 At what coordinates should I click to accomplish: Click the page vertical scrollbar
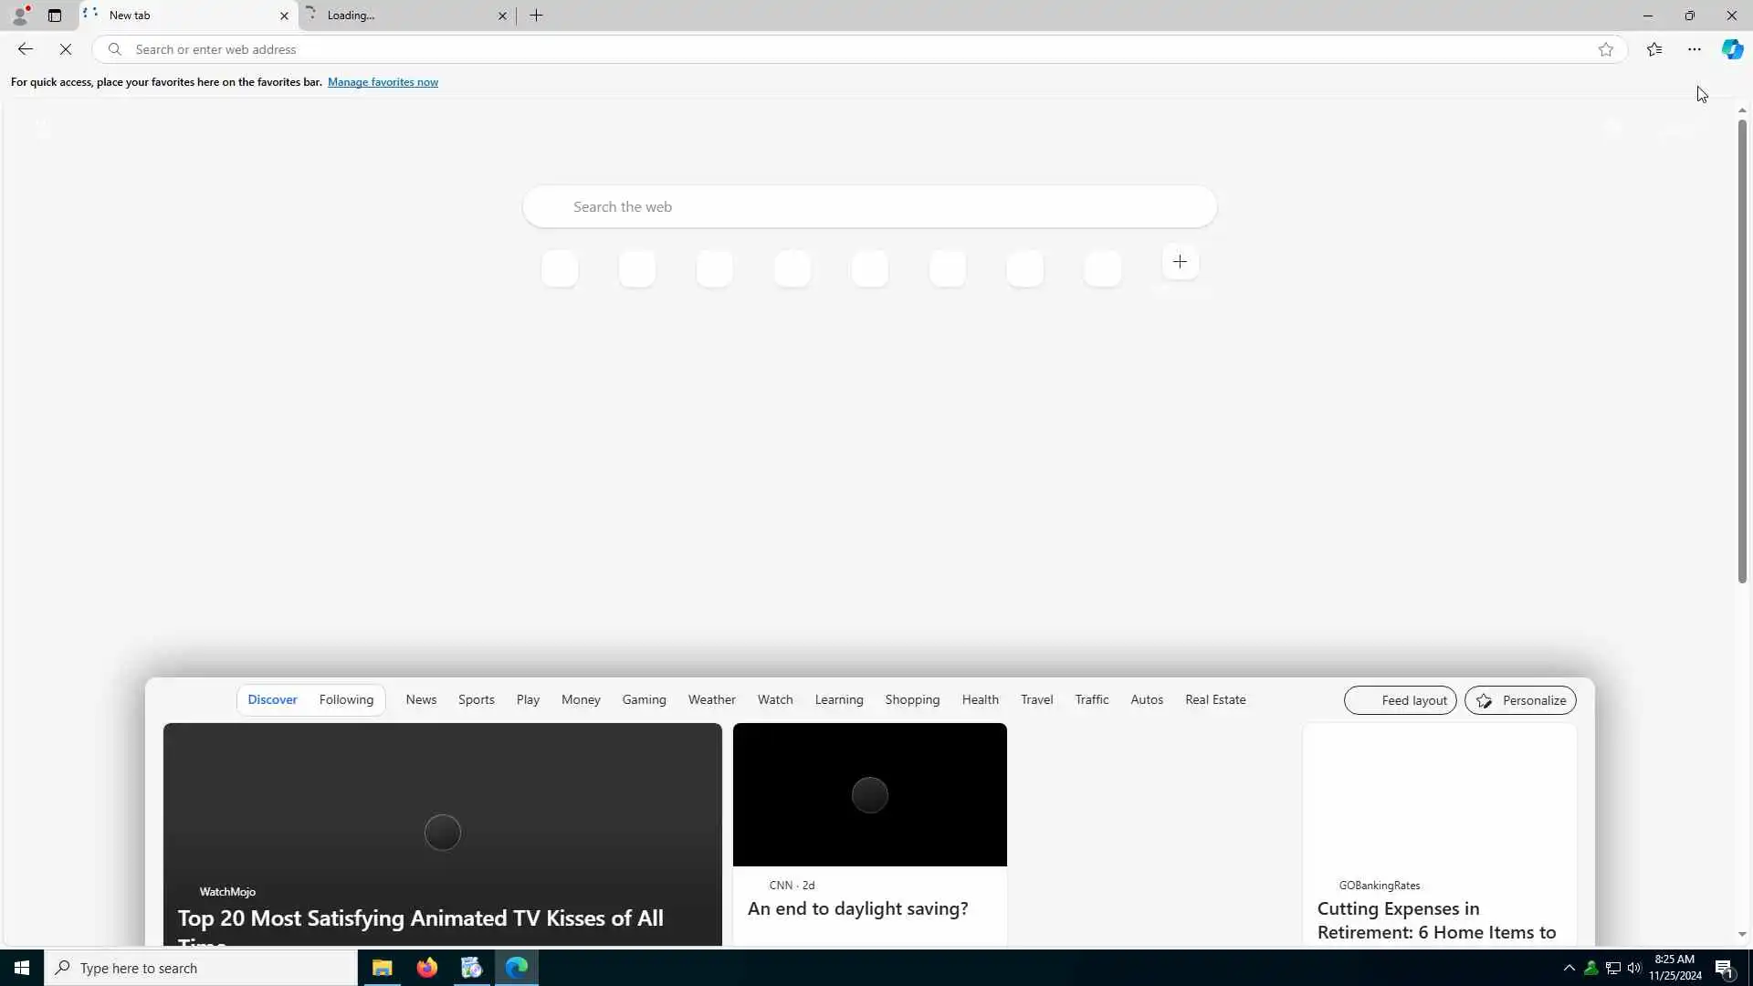[1742, 351]
